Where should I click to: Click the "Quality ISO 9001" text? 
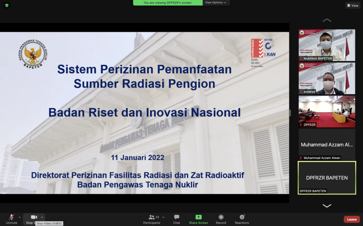[x=256, y=61]
